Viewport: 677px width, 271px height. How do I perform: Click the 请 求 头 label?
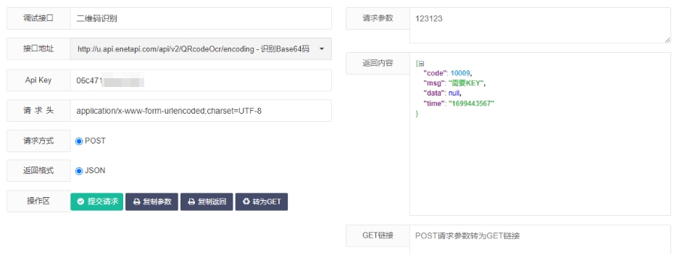(38, 110)
